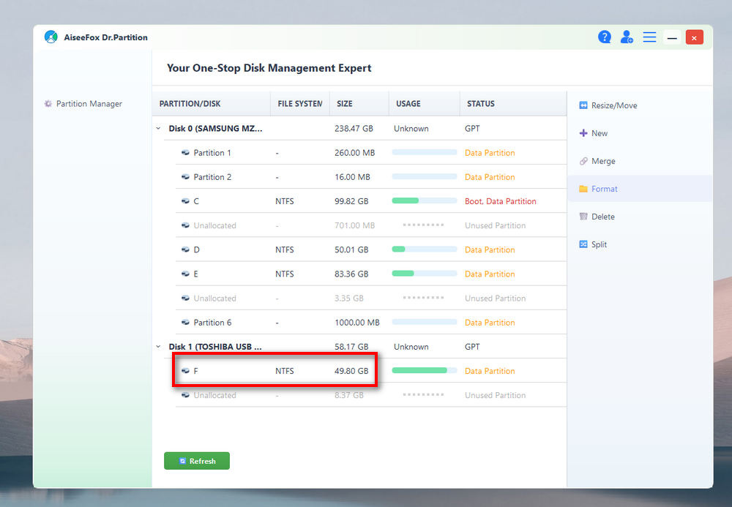Click the PARTITION/DISK column header
This screenshot has height=507, width=732.
(189, 104)
